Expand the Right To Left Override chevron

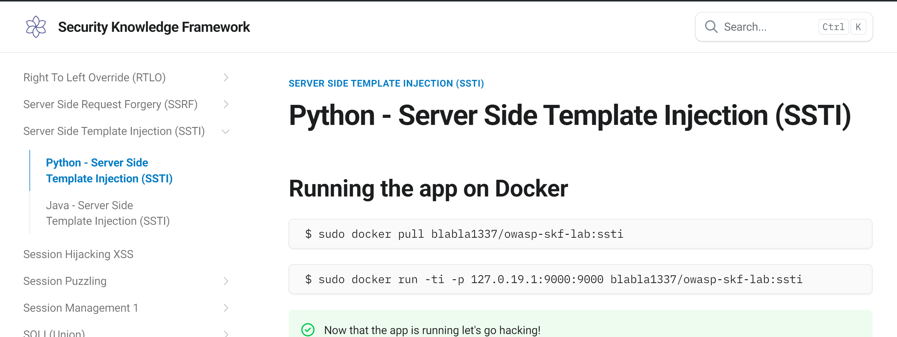[226, 77]
